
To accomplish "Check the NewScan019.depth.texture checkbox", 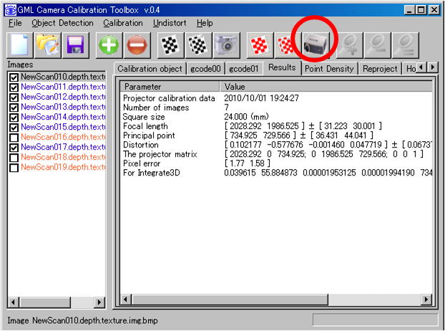I will pyautogui.click(x=14, y=167).
